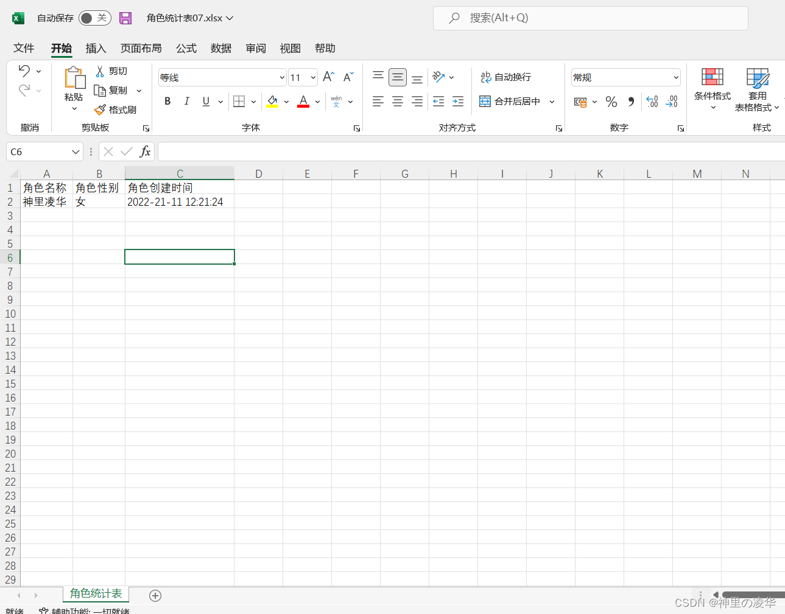
Task: Select the 剪切 (Cut) scissors icon
Action: pos(100,71)
